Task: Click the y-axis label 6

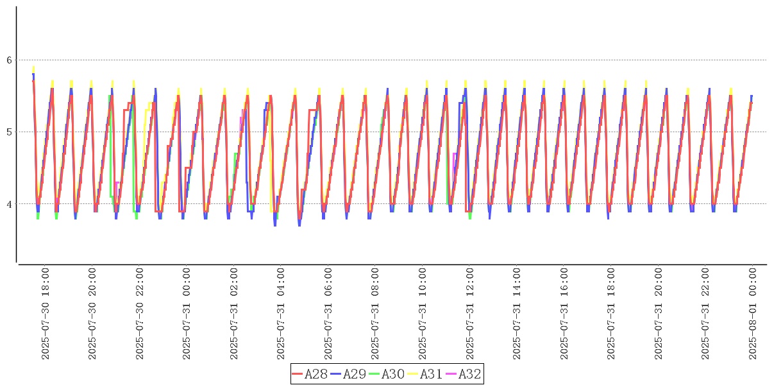Action: coord(9,60)
